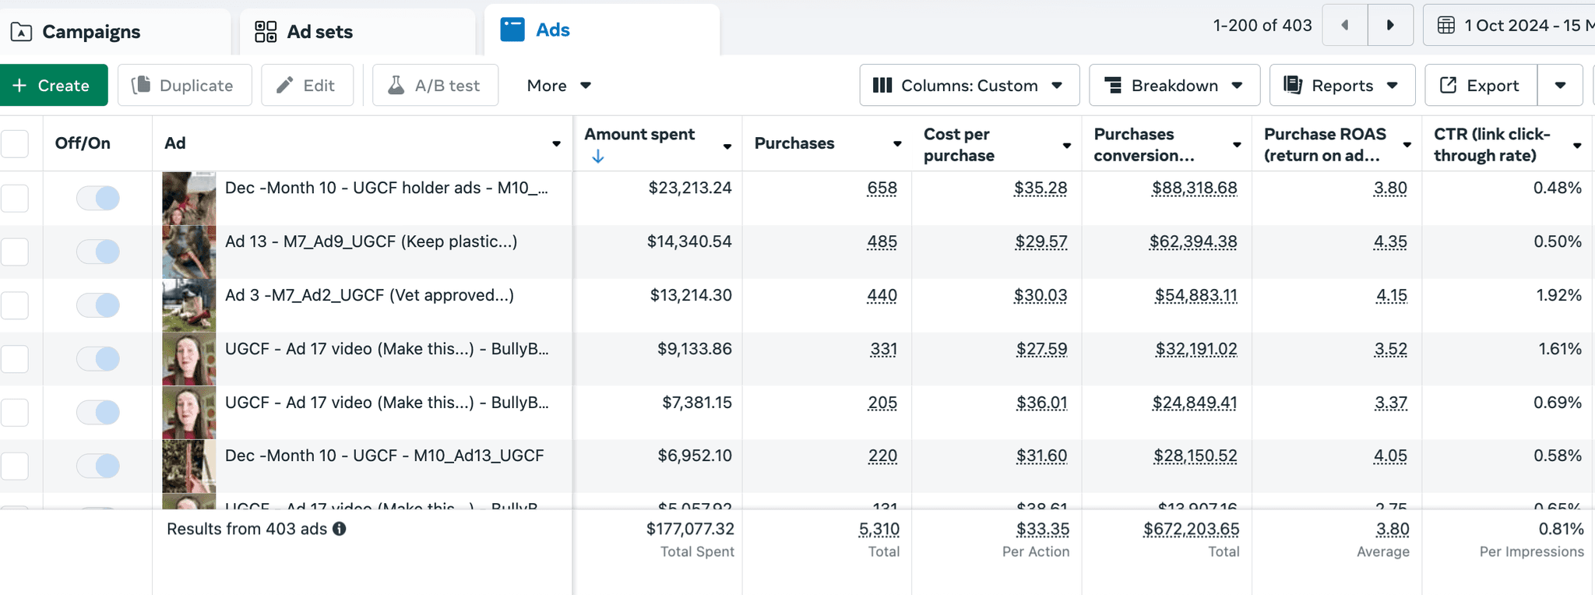This screenshot has width=1595, height=595.
Task: Click the info icon beside Results from 403 ads
Action: (340, 529)
